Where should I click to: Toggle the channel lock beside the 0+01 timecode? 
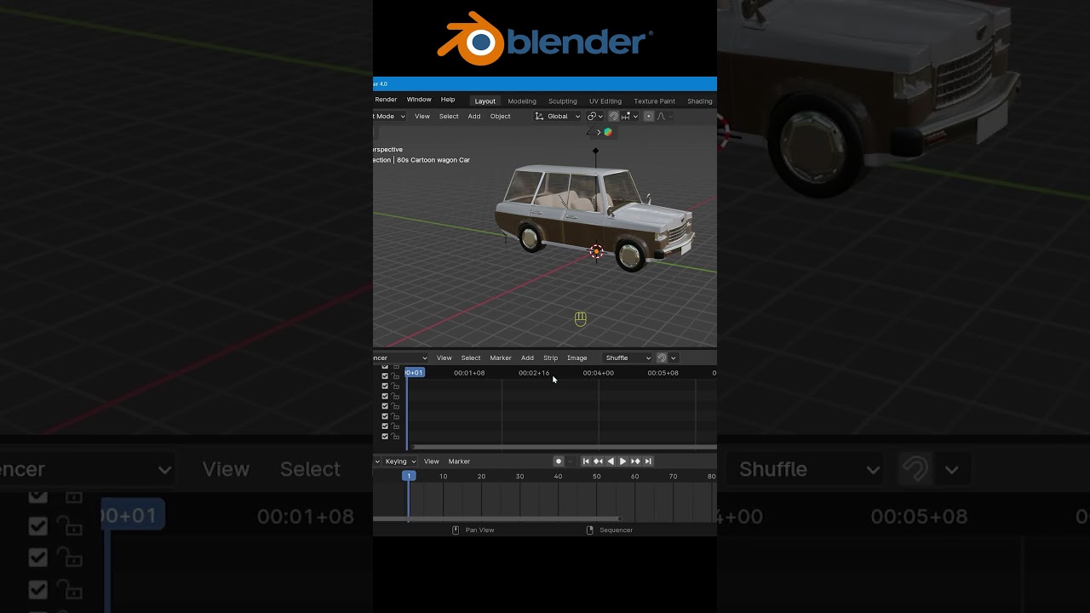[395, 375]
